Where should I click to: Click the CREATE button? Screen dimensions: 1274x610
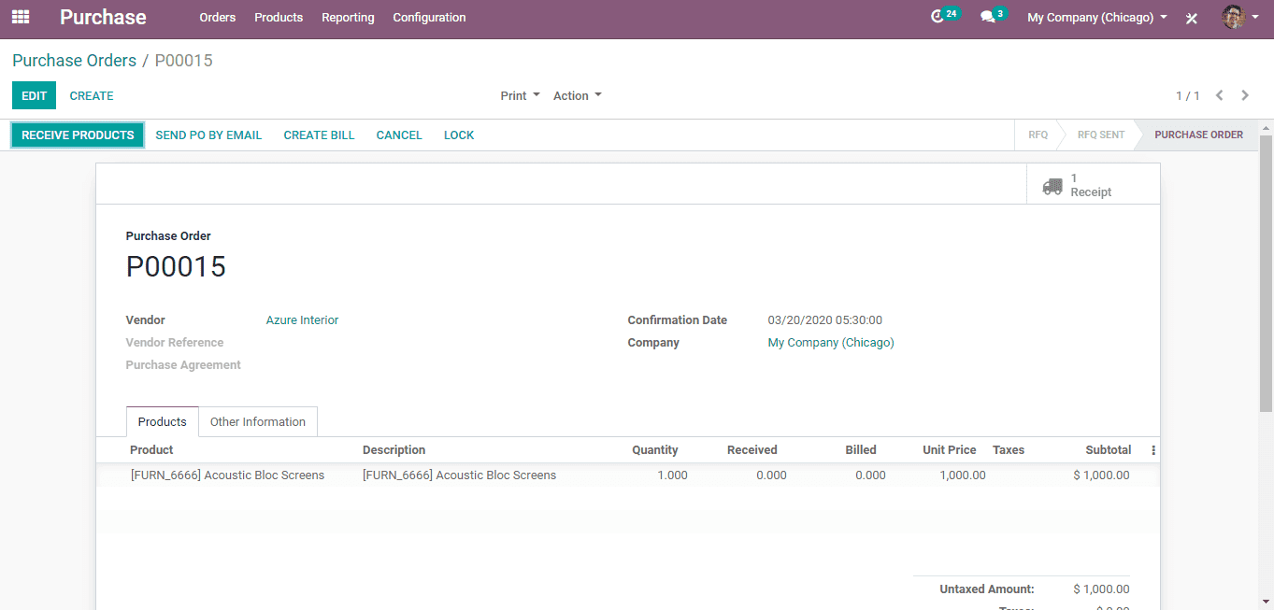coord(92,95)
